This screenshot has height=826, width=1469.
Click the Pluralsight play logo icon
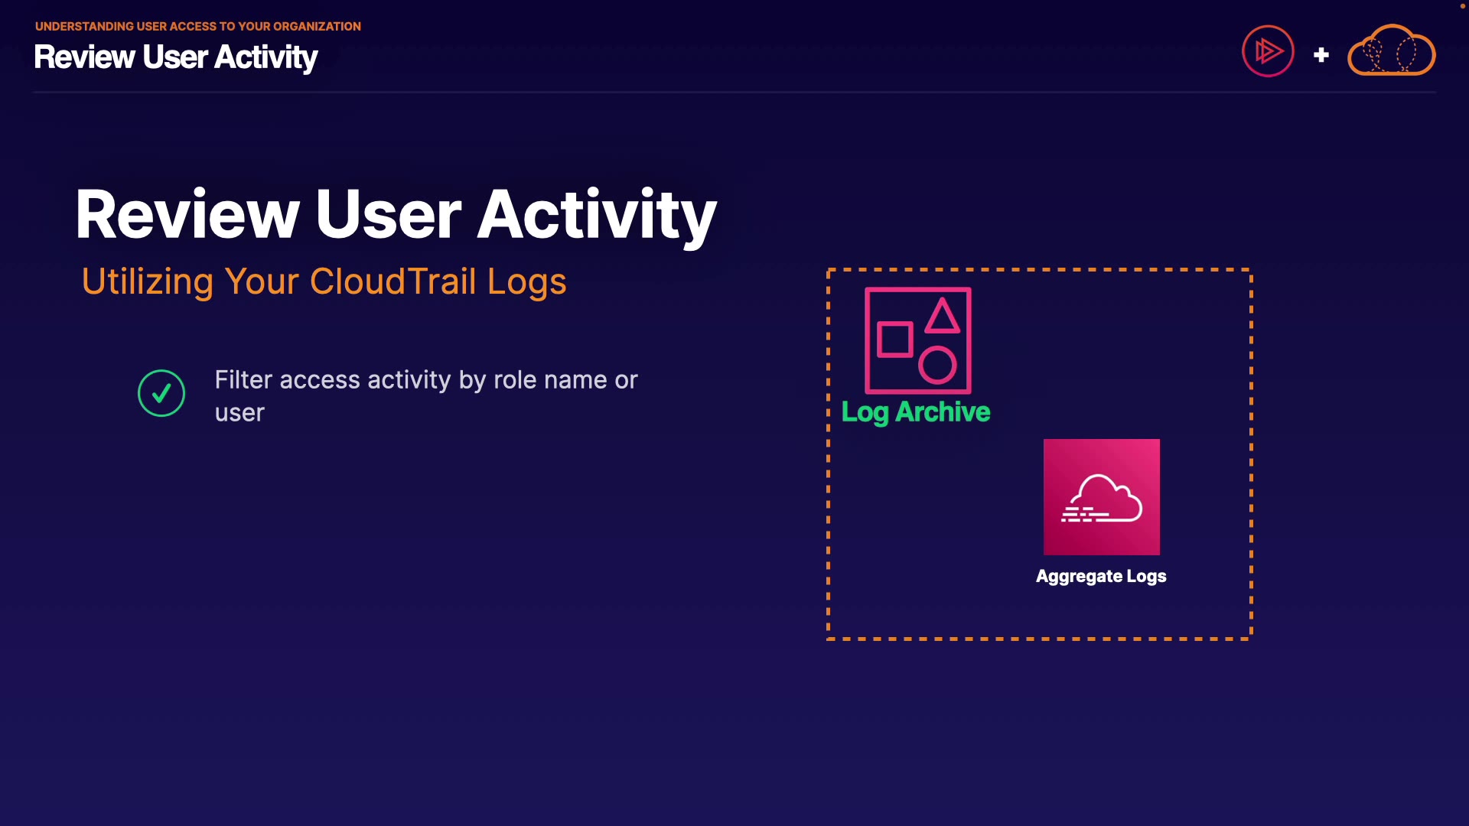(1268, 51)
